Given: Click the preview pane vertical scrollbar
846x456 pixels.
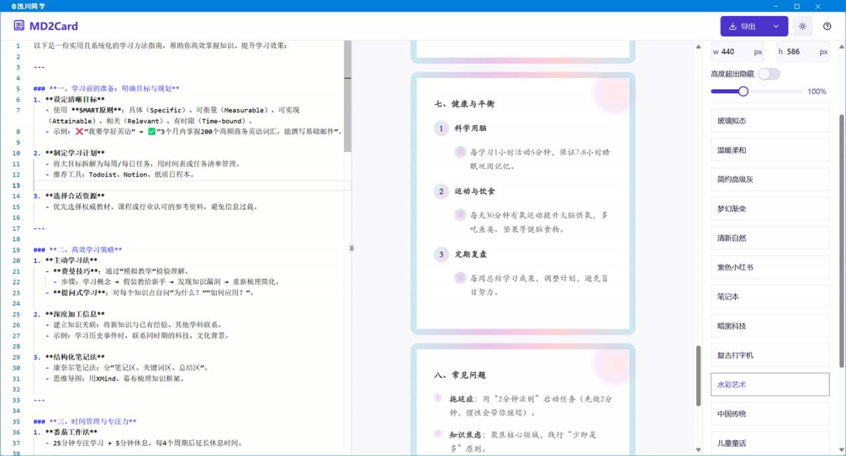Looking at the screenshot, I should coord(699,375).
